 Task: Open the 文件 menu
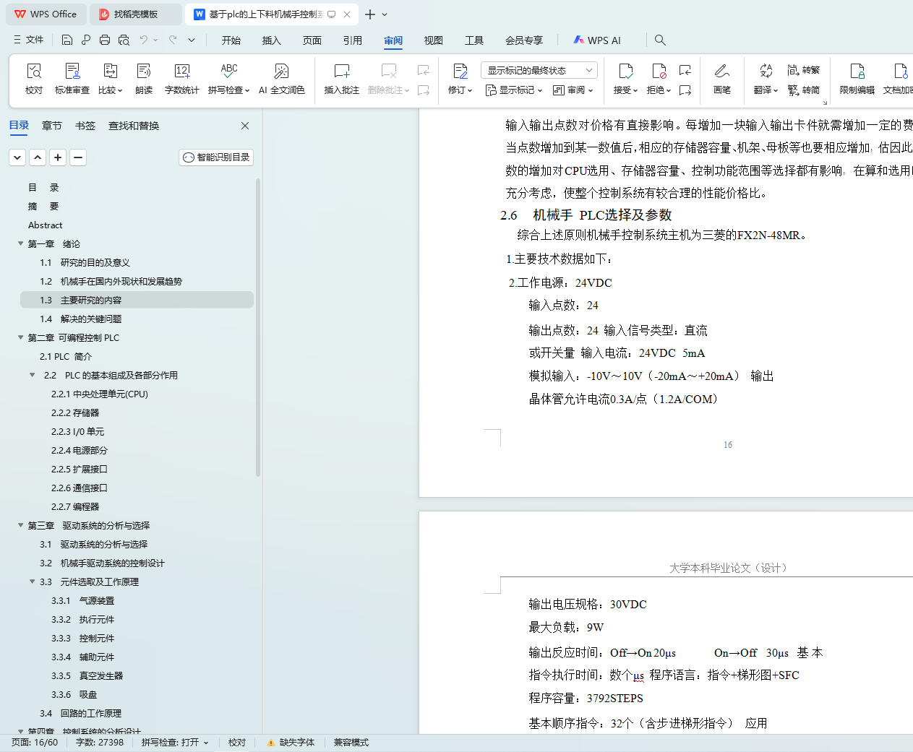[x=29, y=40]
